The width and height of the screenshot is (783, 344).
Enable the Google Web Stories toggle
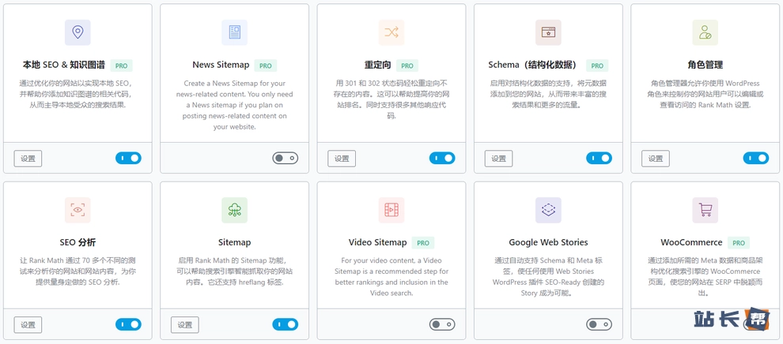pyautogui.click(x=599, y=324)
